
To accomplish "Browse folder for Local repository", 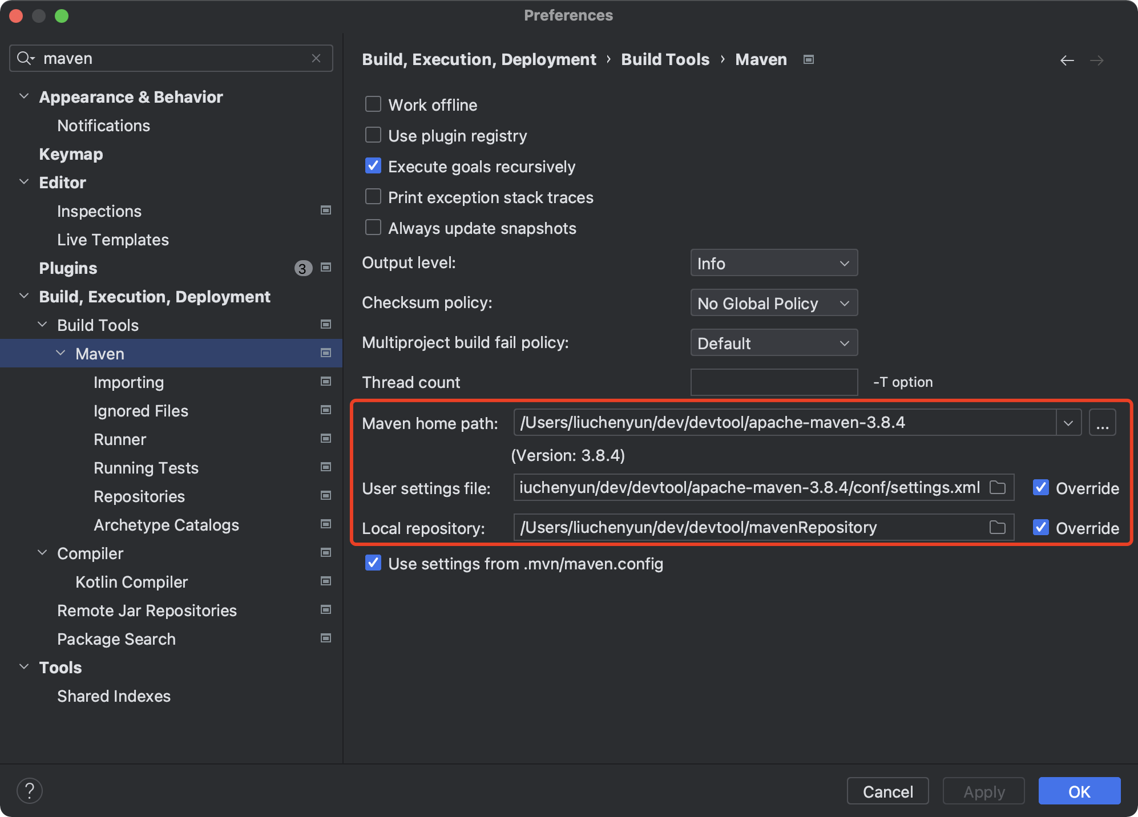I will (997, 527).
